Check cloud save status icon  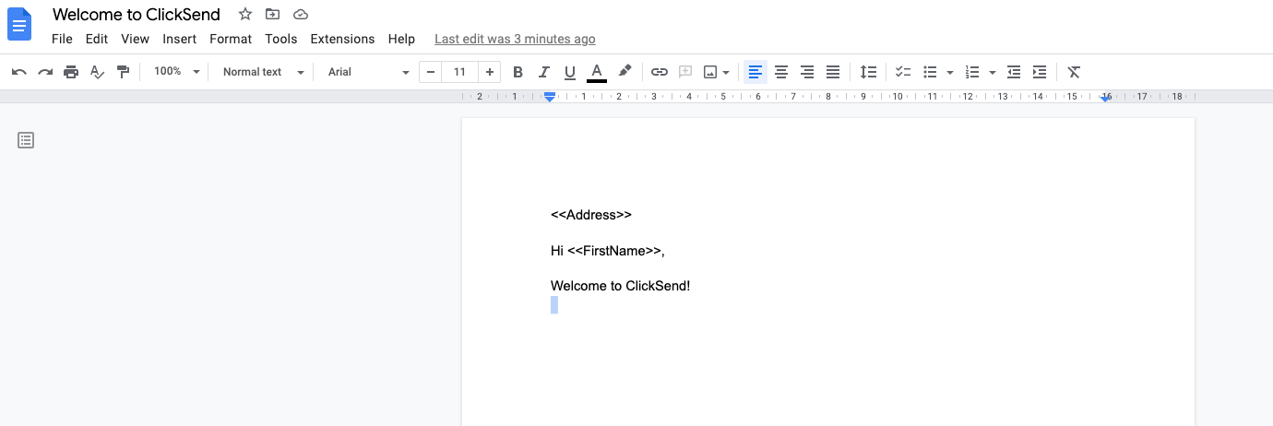300,14
